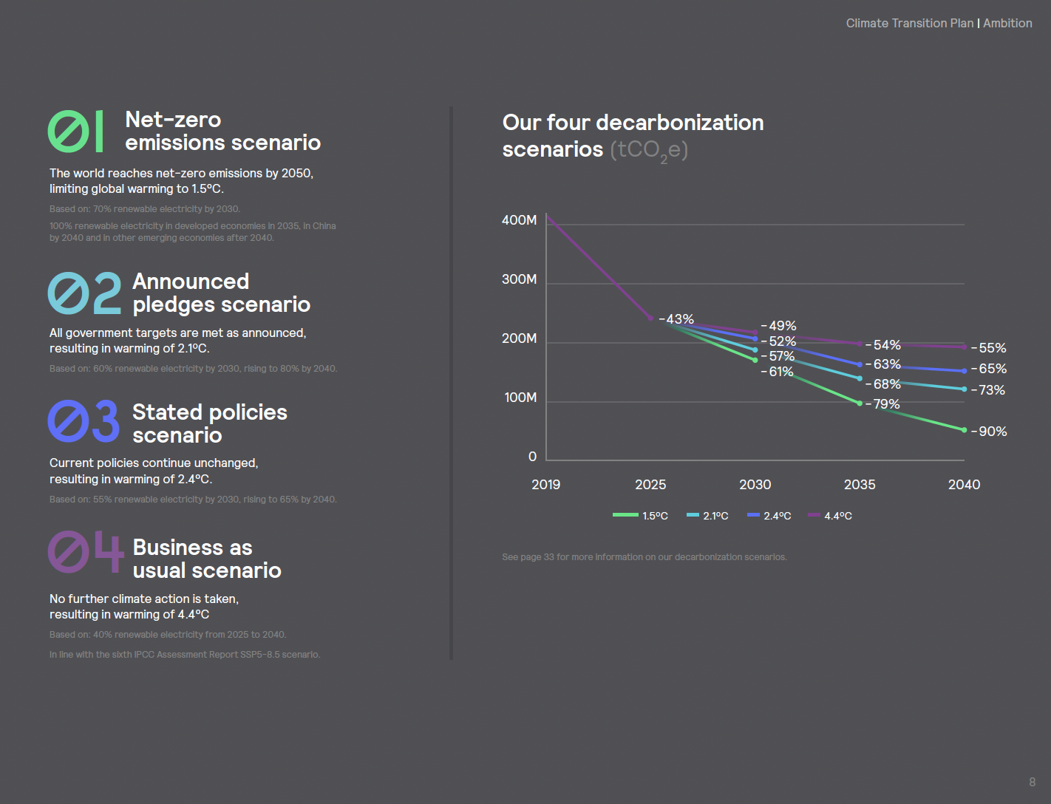
Task: Click the -79% data point for 2035
Action: [860, 403]
